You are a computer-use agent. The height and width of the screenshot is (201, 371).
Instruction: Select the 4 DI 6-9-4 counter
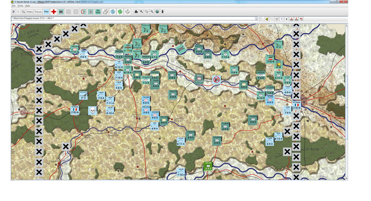click(x=155, y=126)
